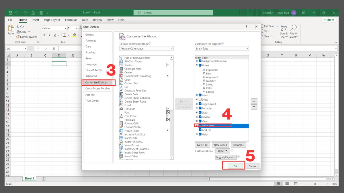Click the New Group button
Viewport: 344px width, 193px height.
220,145
